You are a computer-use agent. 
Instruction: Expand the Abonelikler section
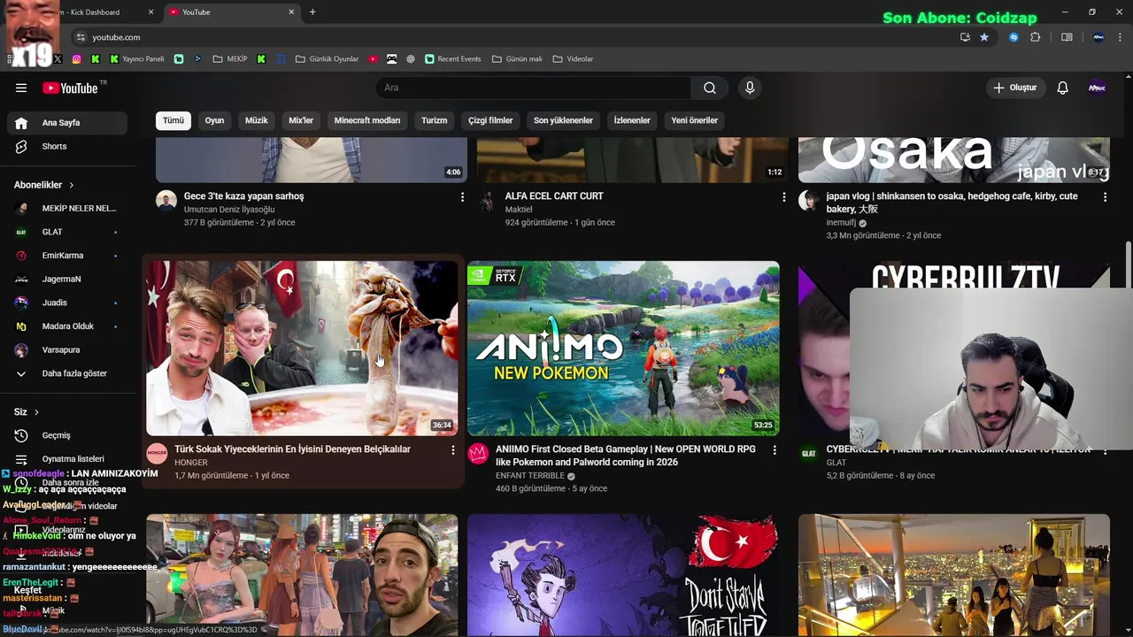[44, 185]
